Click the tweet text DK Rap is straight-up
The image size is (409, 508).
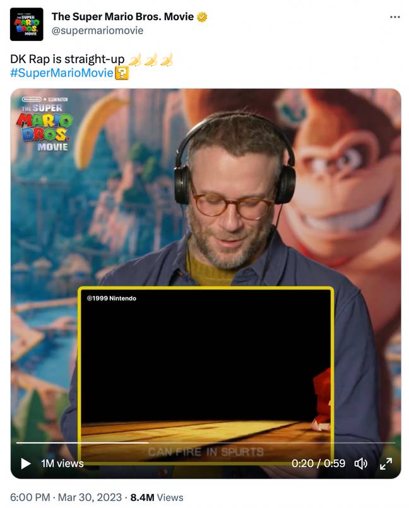(67, 59)
